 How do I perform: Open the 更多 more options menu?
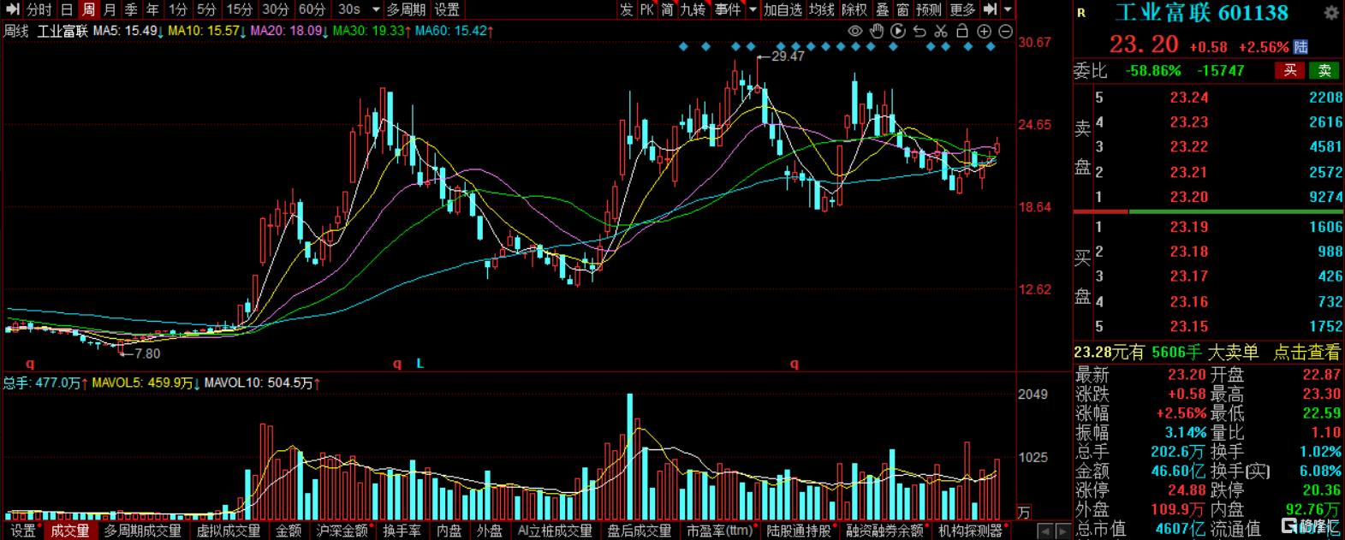tap(962, 9)
